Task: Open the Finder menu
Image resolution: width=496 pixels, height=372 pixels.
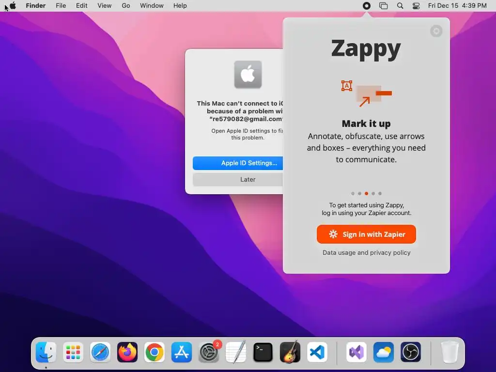Action: [36, 6]
